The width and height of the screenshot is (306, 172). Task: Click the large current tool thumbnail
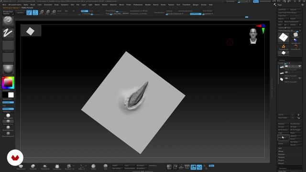pos(284,37)
